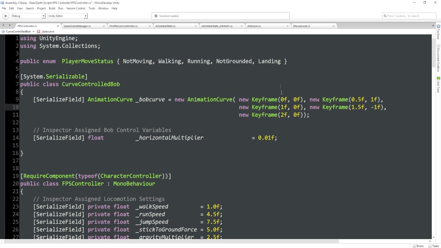This screenshot has width=441, height=248.
Task: Click the _bobcurve breadcrumb member
Action: [x=48, y=31]
